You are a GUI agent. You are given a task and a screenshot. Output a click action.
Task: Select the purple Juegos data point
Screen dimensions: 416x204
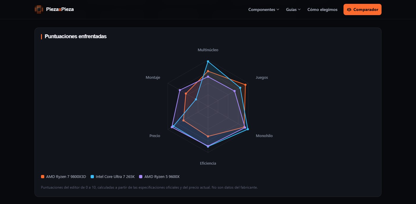(235, 91)
